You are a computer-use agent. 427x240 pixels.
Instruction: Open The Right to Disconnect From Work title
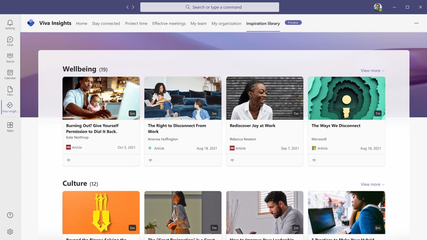coord(177,128)
